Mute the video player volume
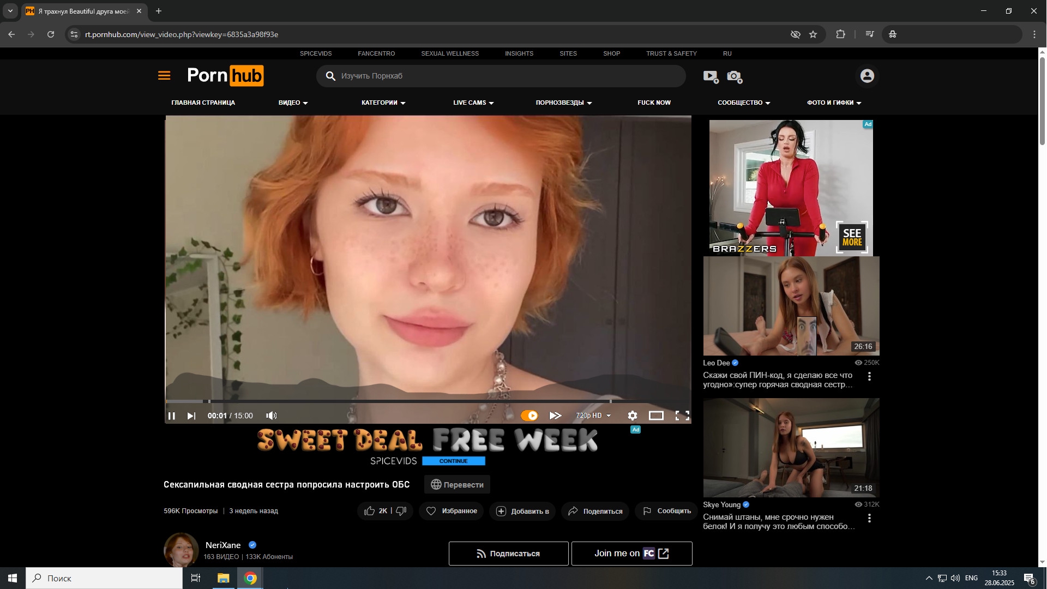Viewport: 1047px width, 589px height. pos(271,416)
